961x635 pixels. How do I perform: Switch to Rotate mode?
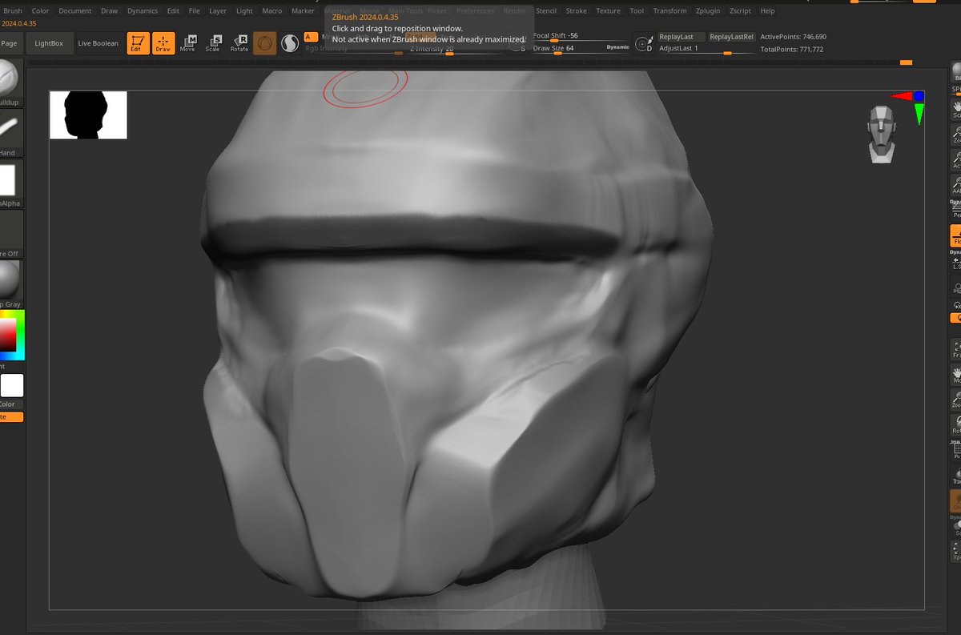pyautogui.click(x=239, y=43)
